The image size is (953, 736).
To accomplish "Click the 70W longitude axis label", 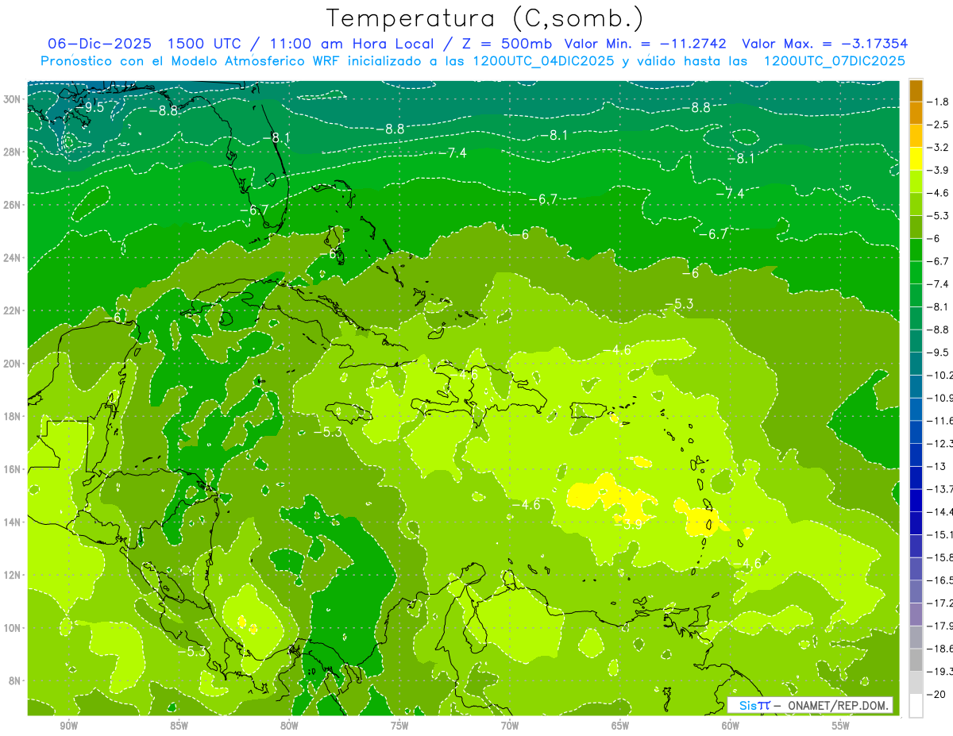I will [x=510, y=726].
